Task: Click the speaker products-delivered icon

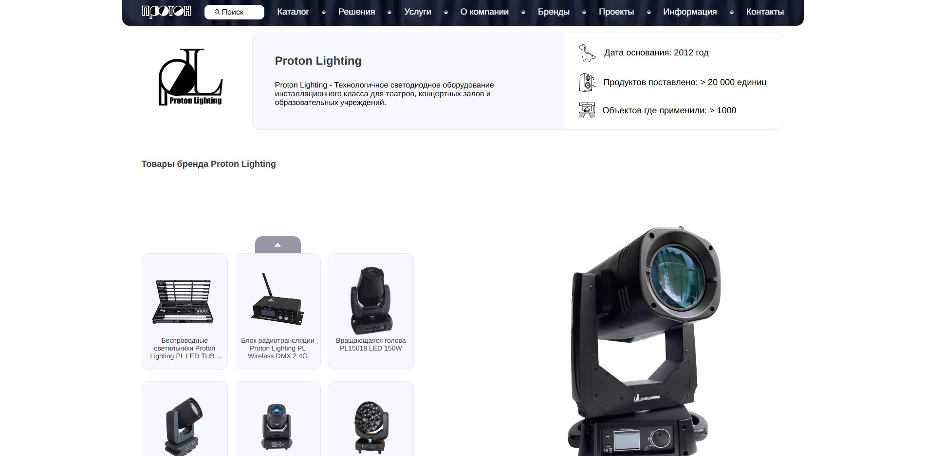Action: [587, 82]
